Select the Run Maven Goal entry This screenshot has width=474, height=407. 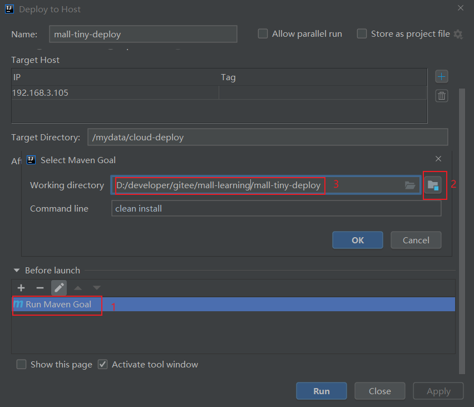pos(58,305)
